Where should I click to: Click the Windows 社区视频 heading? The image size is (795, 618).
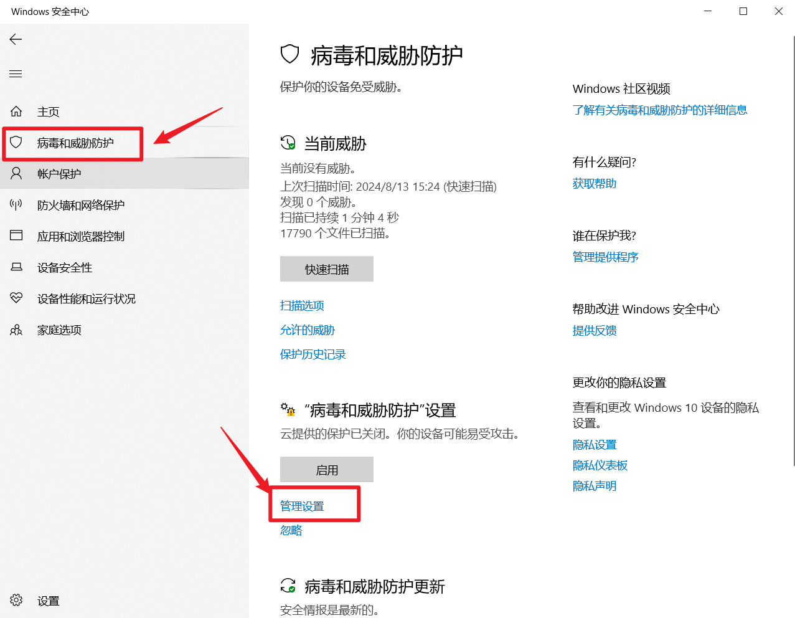point(621,88)
